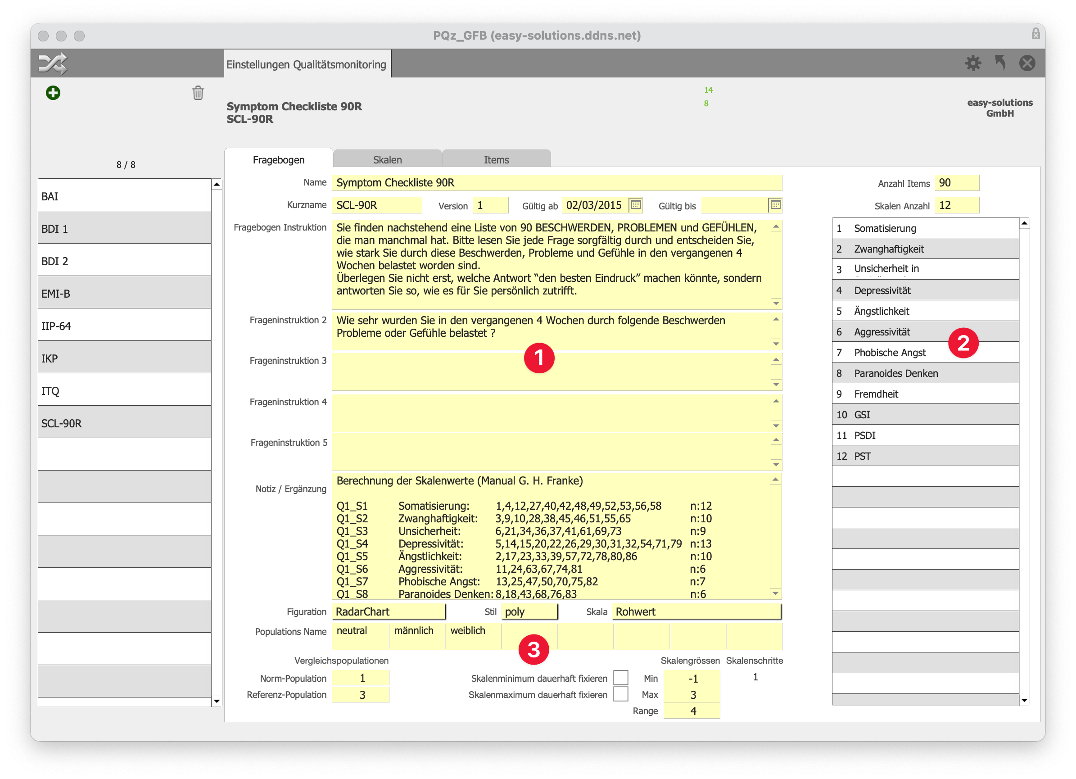
Task: Click the Name field Symptom Checkliste 90R
Action: point(557,183)
